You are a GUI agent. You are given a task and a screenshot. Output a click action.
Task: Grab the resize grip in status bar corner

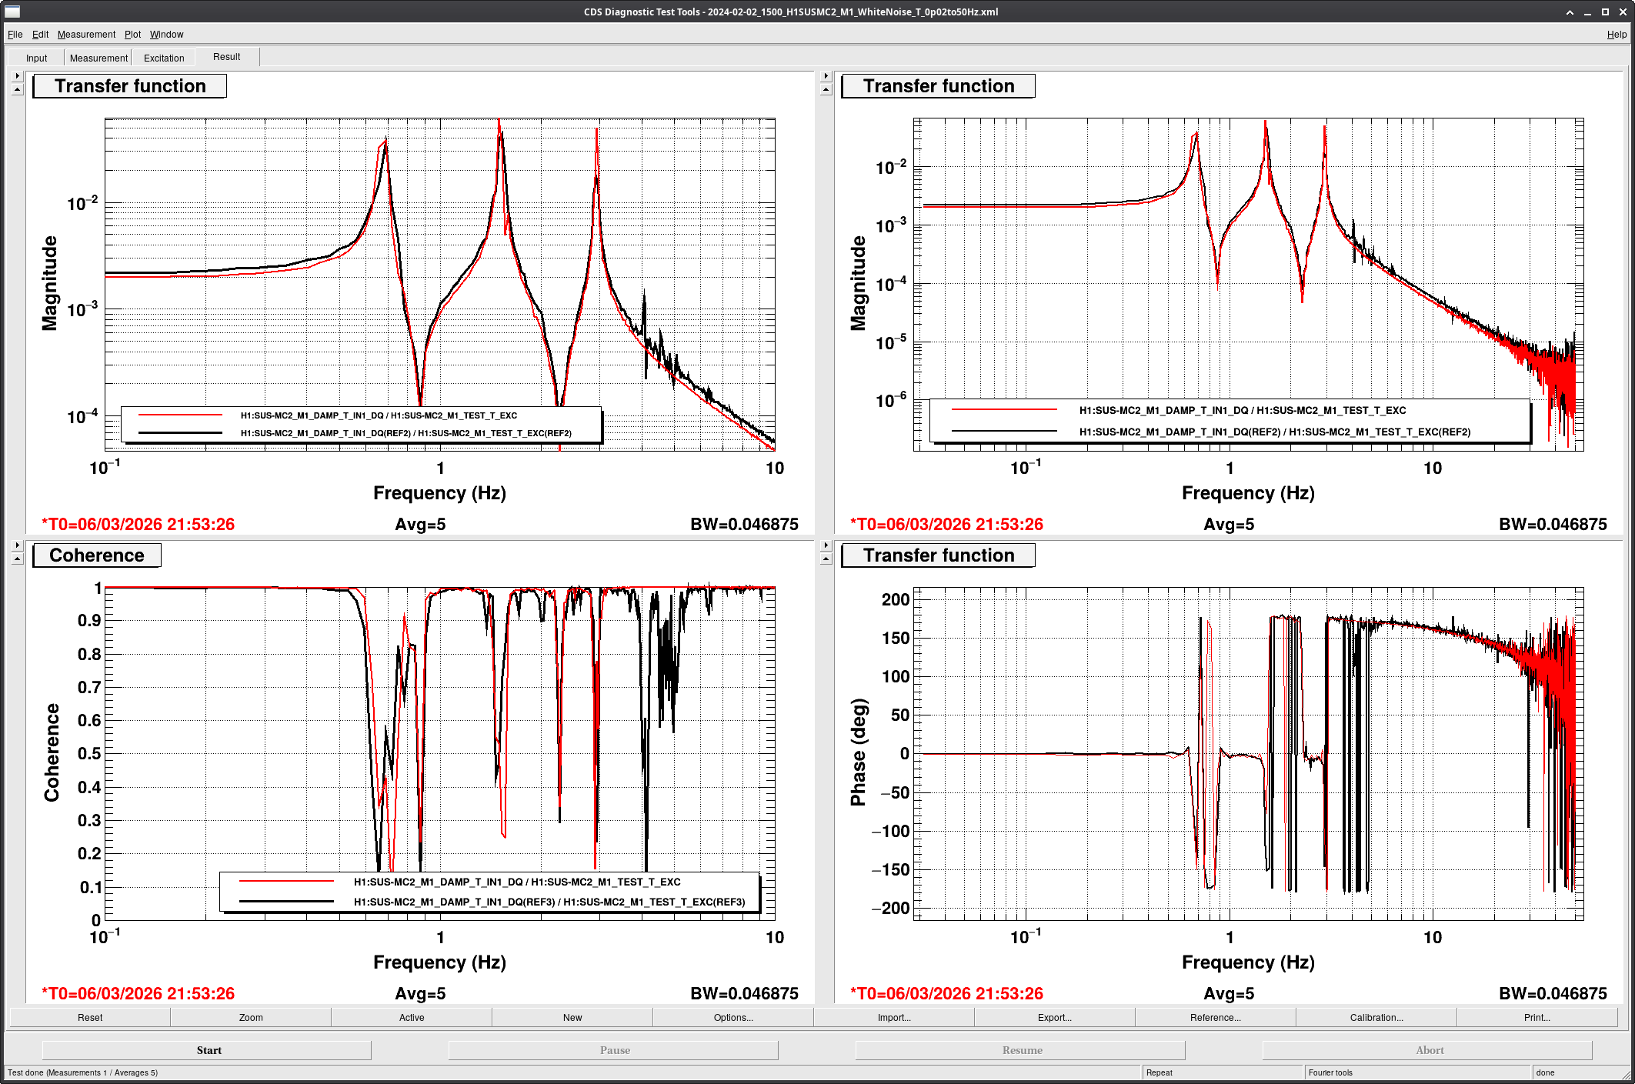point(1627,1075)
